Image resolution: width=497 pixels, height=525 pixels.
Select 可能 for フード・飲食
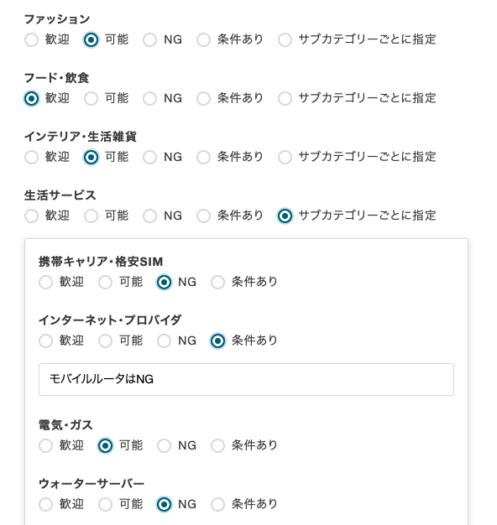91,98
